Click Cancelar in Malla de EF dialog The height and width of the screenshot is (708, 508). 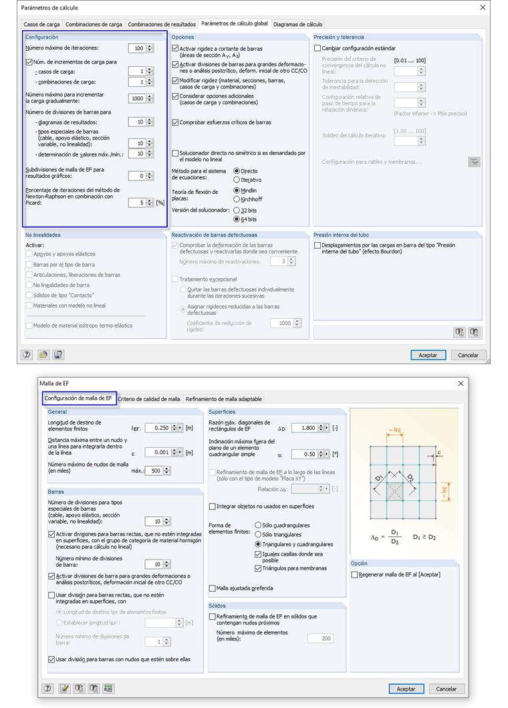click(446, 689)
